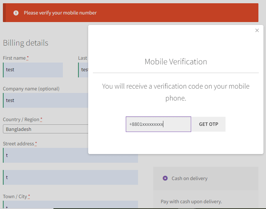
Task: Click the Cash on delivery label
Action: (x=189, y=178)
